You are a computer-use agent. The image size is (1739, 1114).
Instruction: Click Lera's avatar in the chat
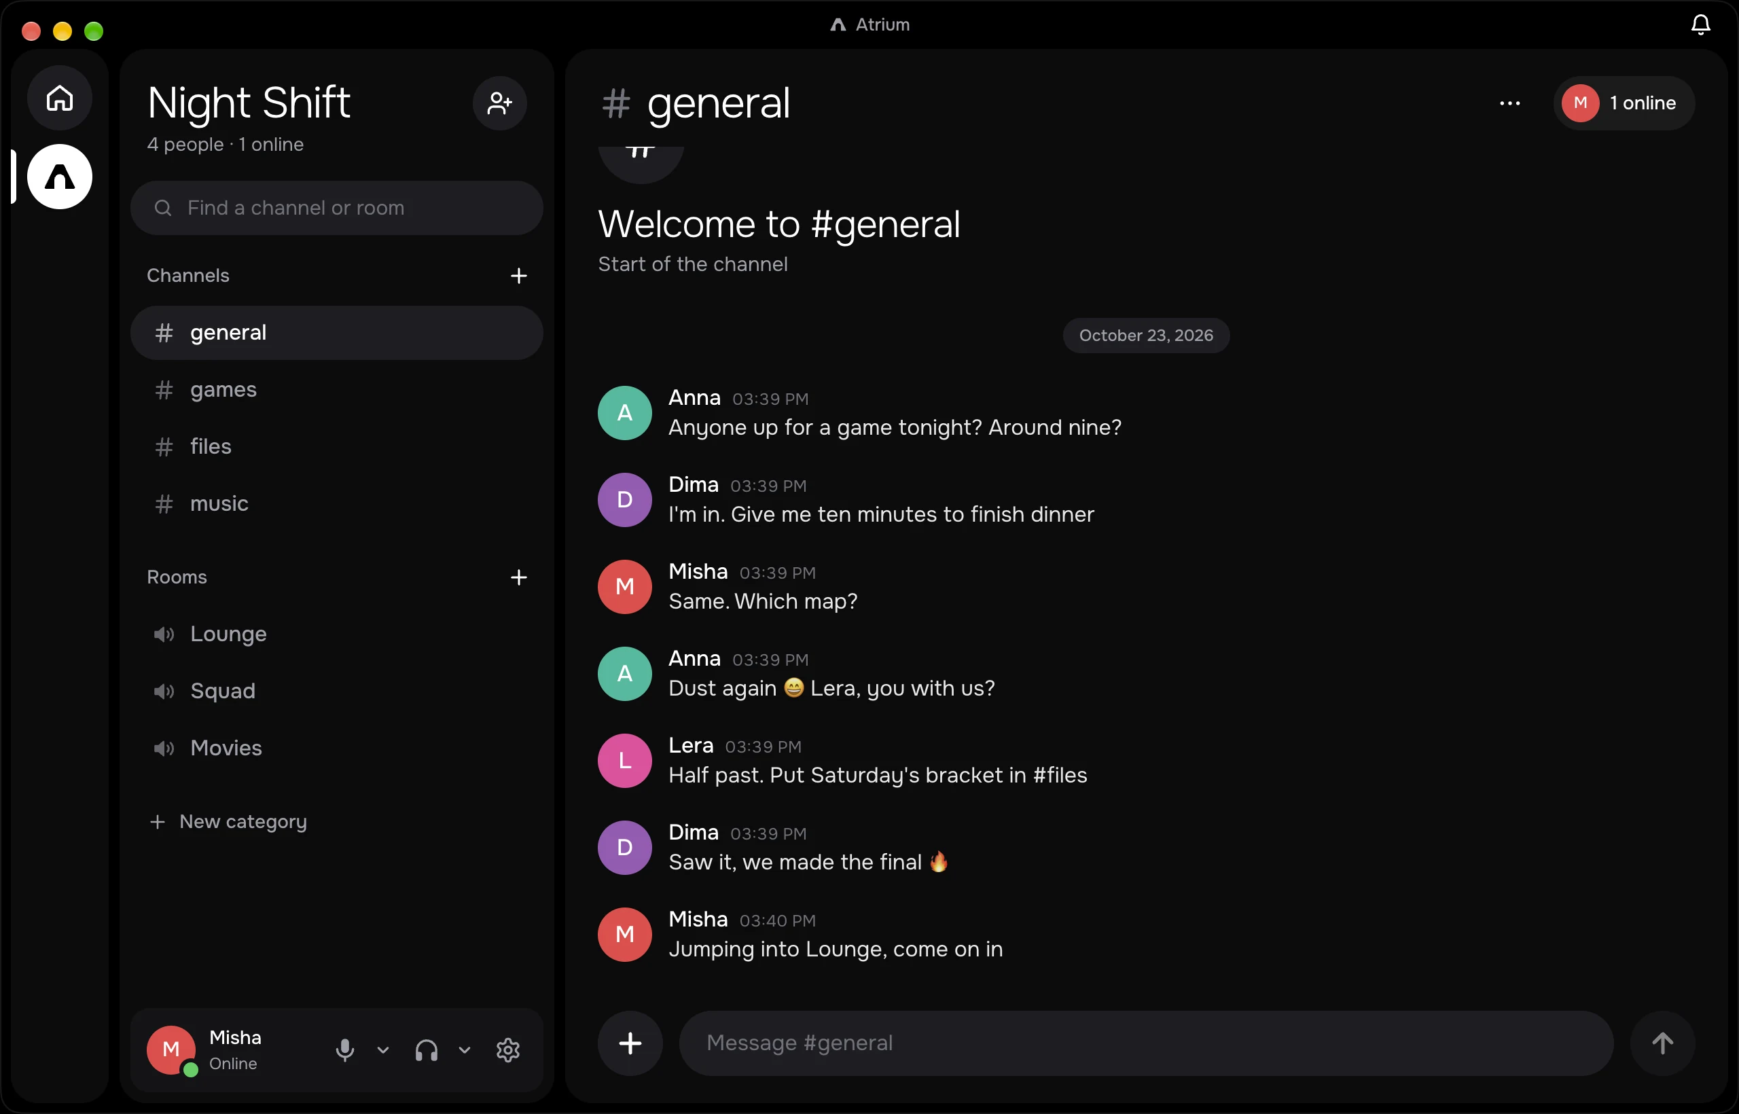(x=624, y=761)
